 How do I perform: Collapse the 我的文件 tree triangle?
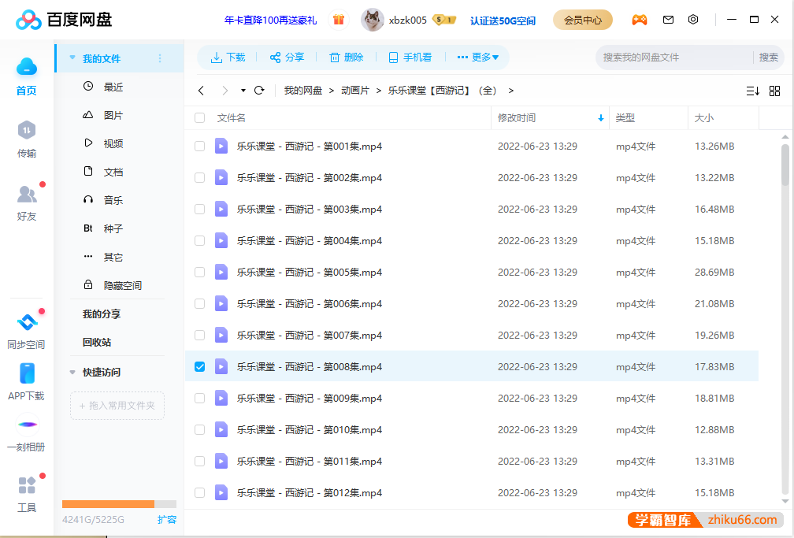pos(72,58)
